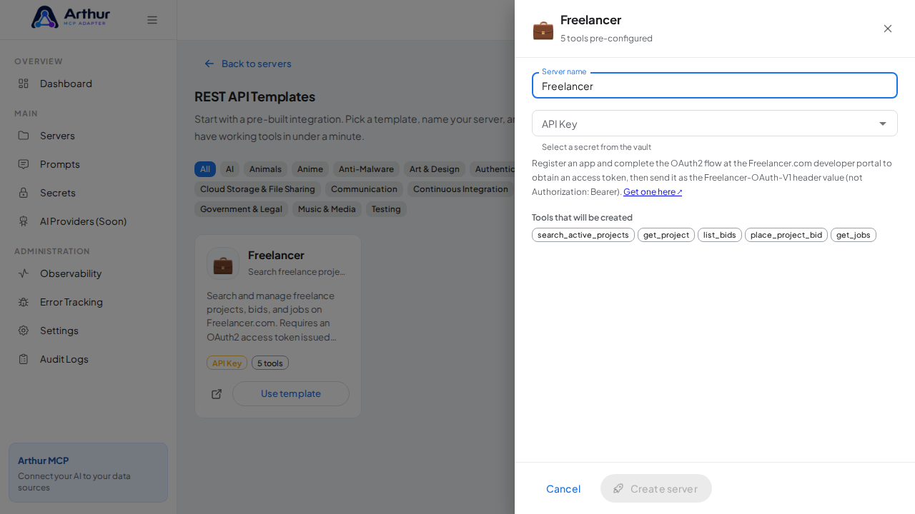
Task: Click the Dashboard grid icon
Action: pyautogui.click(x=24, y=84)
